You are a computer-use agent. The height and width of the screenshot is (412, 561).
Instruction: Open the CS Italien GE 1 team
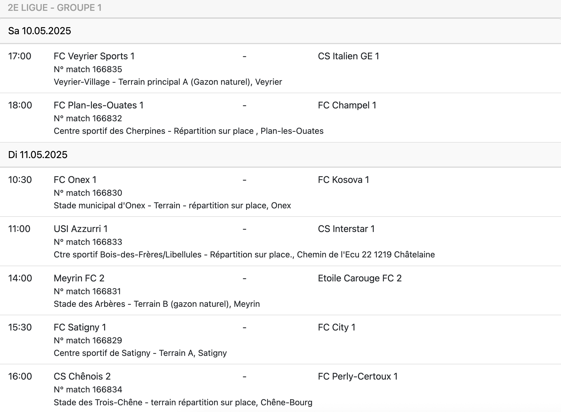pos(348,56)
